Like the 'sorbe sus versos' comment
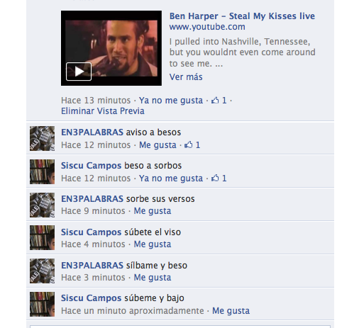337x328 pixels. click(x=153, y=211)
